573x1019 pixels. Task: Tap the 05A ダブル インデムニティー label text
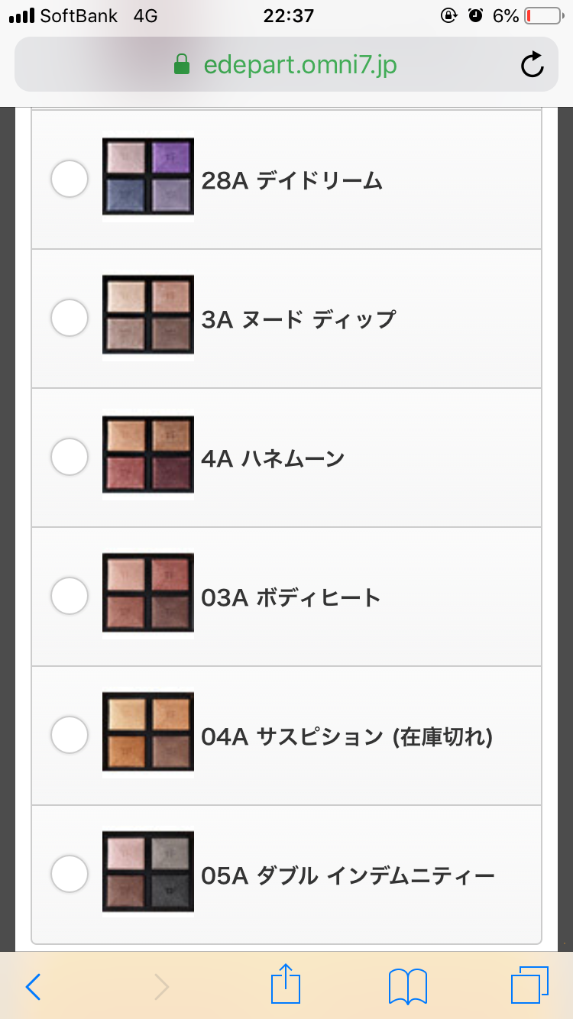click(x=348, y=875)
